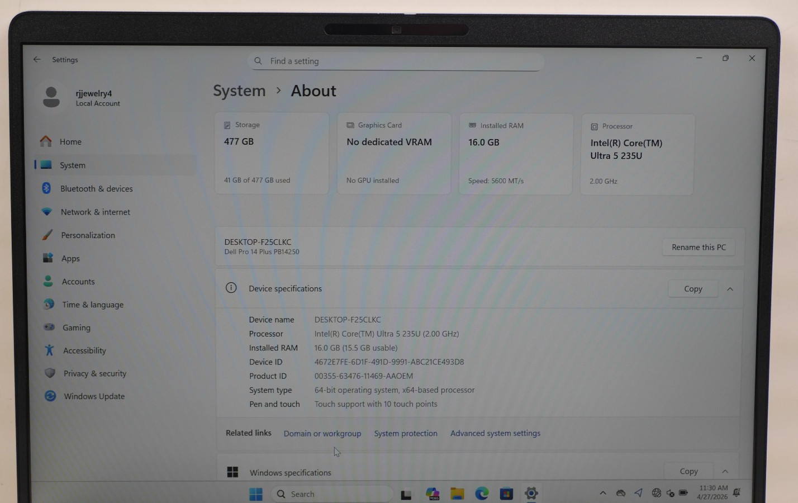Click the OneDrive cloud tray icon
This screenshot has height=503, width=798.
point(620,493)
